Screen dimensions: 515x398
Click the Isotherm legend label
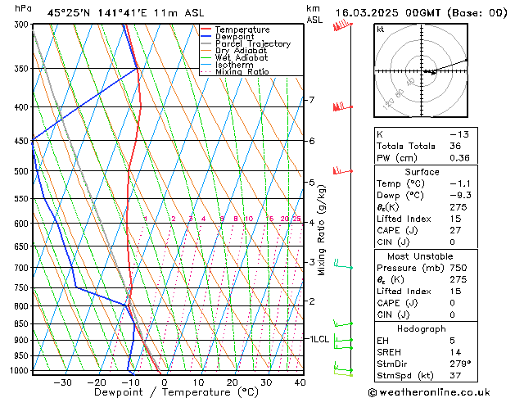click(x=234, y=65)
